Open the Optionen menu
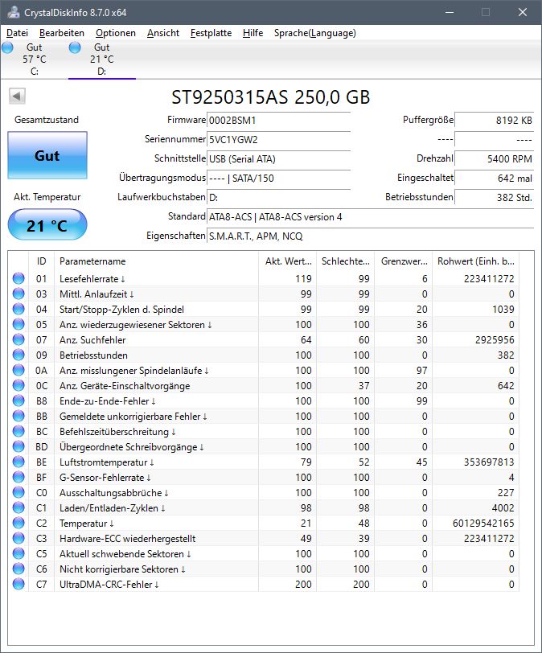542x653 pixels. point(115,33)
